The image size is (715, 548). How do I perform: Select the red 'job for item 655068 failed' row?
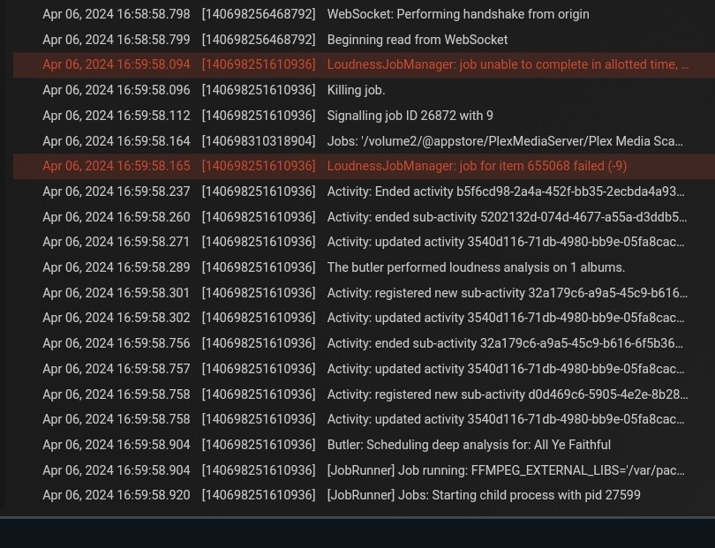click(x=476, y=166)
